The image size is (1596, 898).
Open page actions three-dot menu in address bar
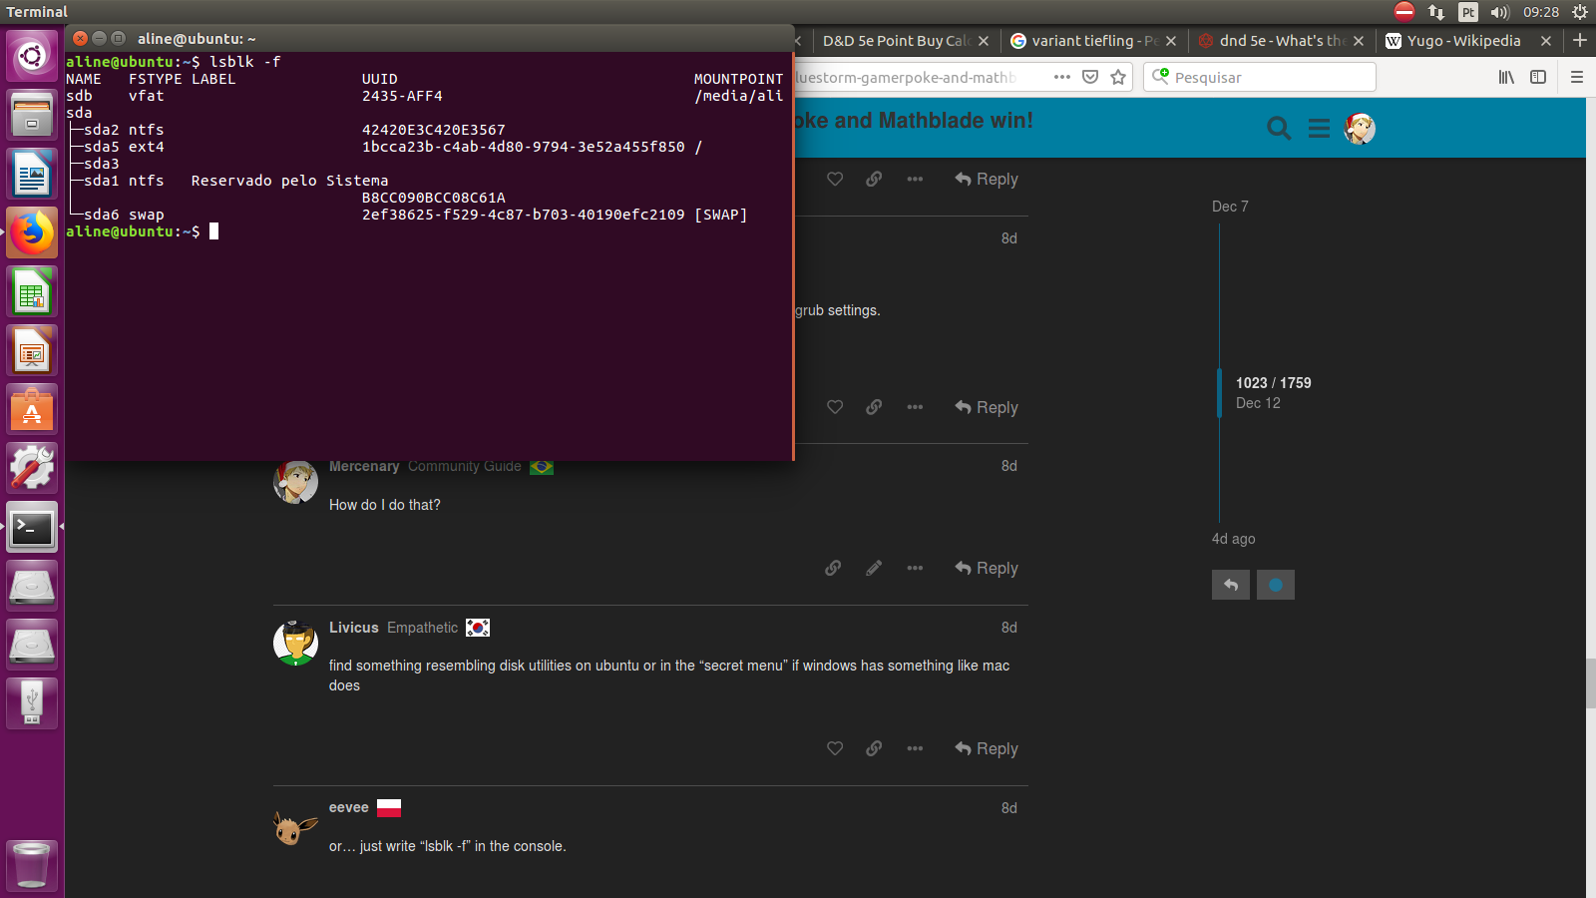click(1062, 77)
